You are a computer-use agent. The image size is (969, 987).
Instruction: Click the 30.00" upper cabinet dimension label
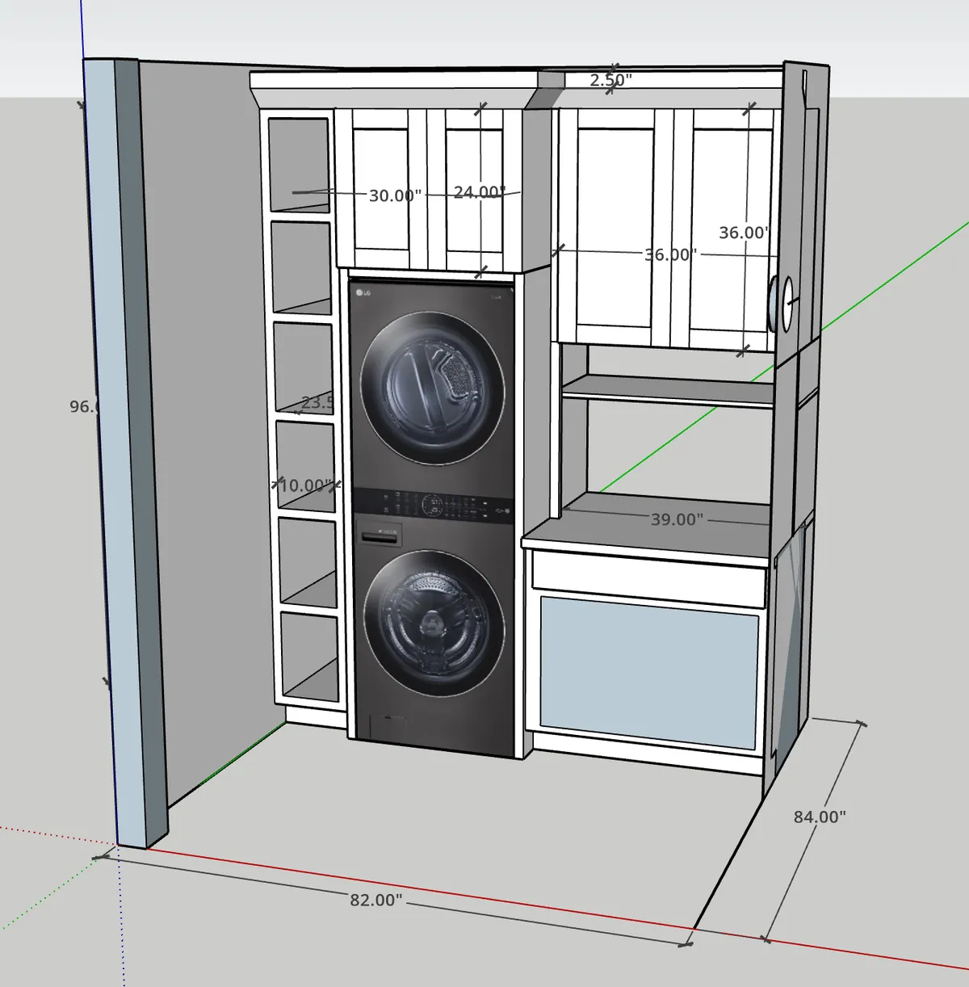point(394,195)
